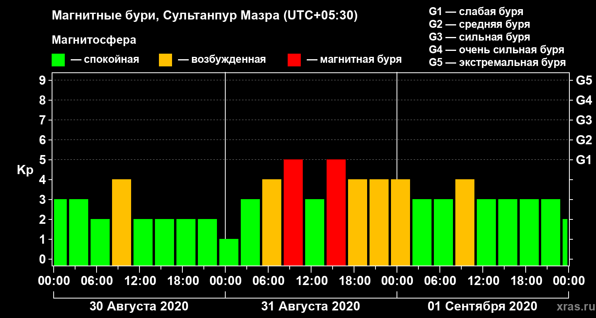The height and width of the screenshot is (318, 596).
Task: Click the orange bar straddling midnight into 01 Сентября
Action: pyautogui.click(x=401, y=223)
